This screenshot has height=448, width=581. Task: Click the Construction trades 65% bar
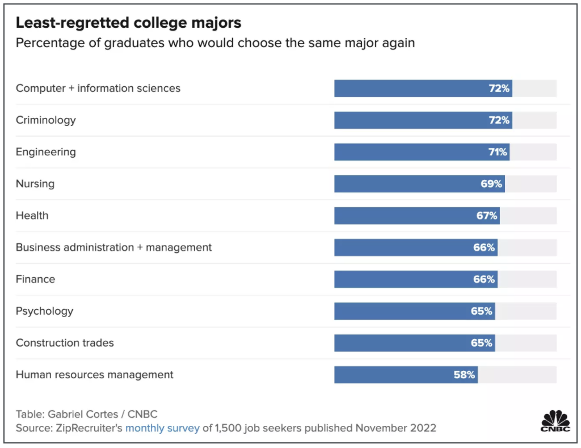414,343
